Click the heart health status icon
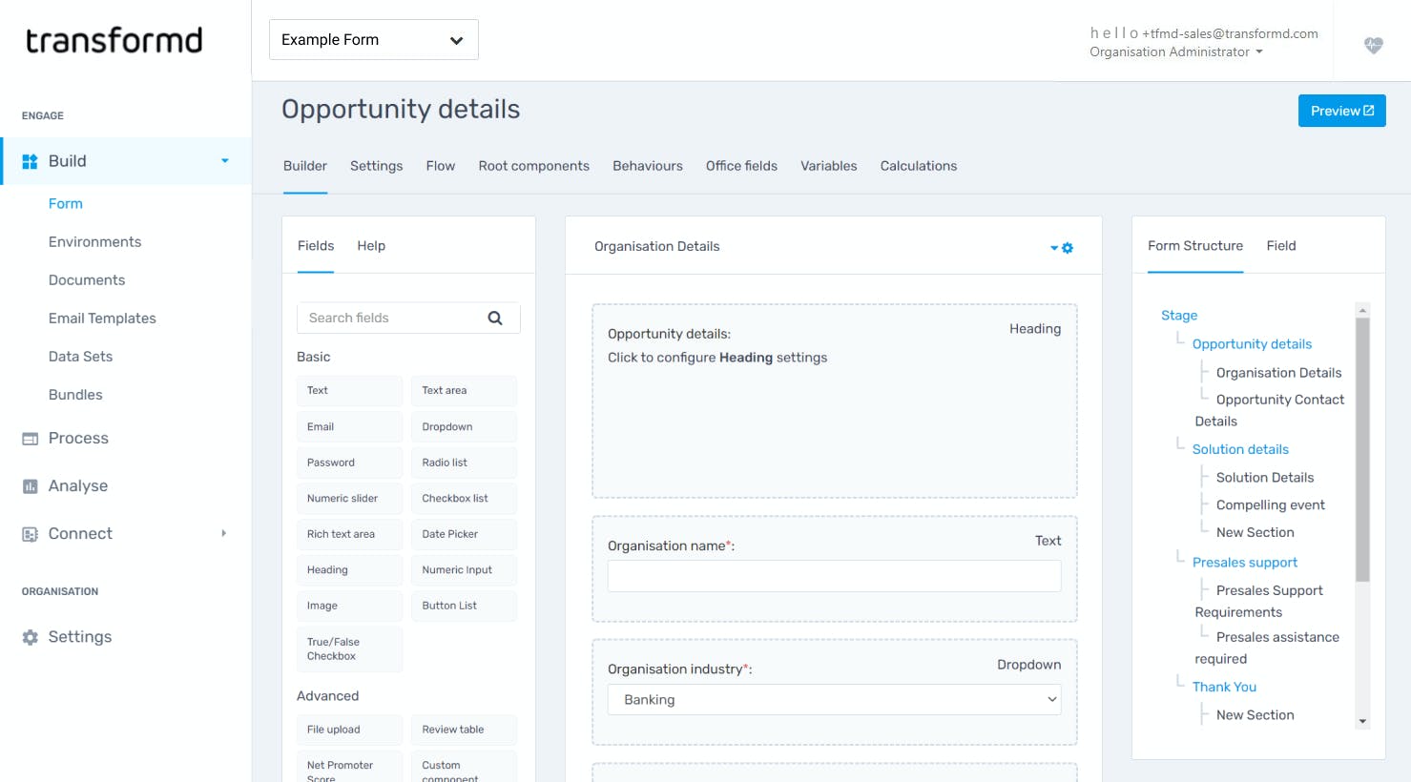Image resolution: width=1411 pixels, height=782 pixels. 1373,45
